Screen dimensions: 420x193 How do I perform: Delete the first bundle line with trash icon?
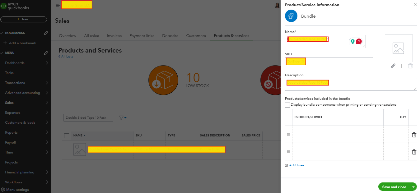click(414, 135)
